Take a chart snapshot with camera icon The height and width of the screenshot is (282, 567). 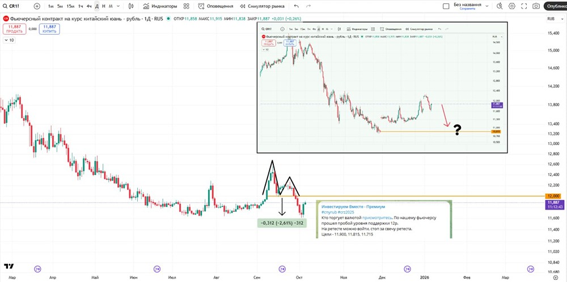[x=536, y=6]
